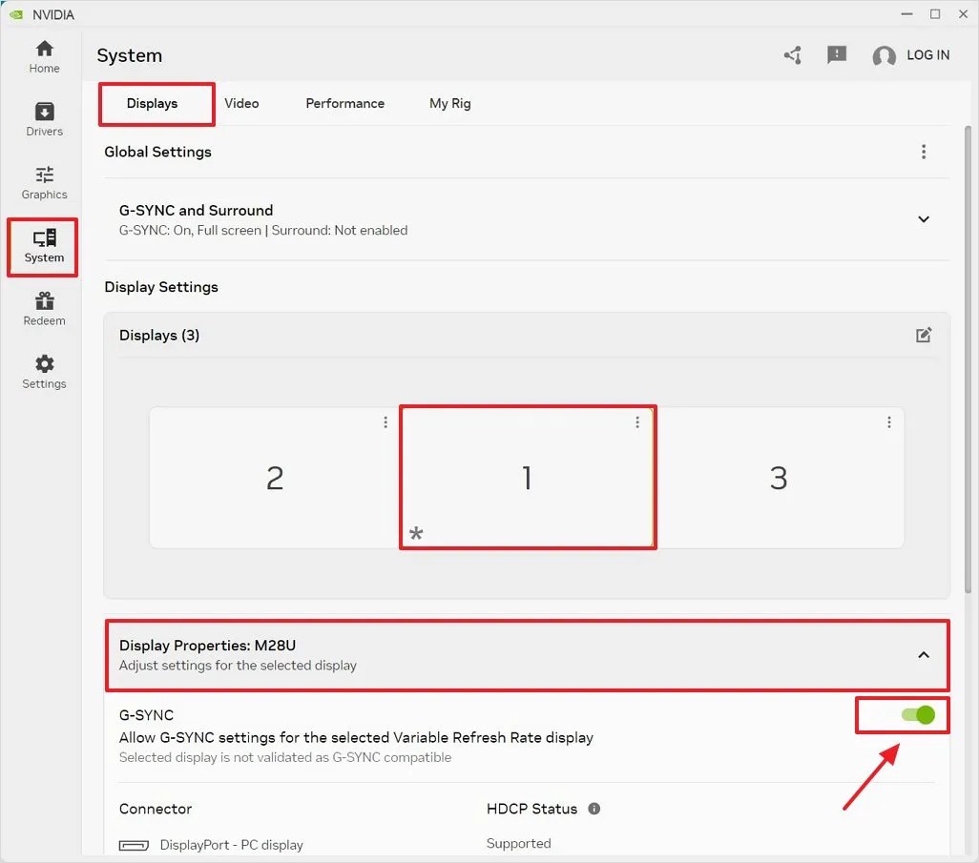This screenshot has width=979, height=863.
Task: Click the System sidebar icon
Action: (43, 245)
